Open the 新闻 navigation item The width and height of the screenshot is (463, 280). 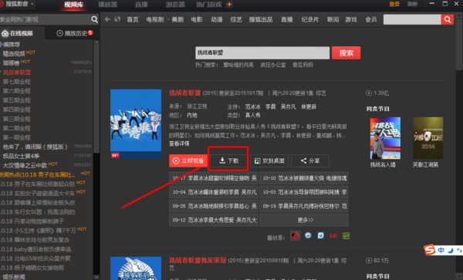coord(333,19)
